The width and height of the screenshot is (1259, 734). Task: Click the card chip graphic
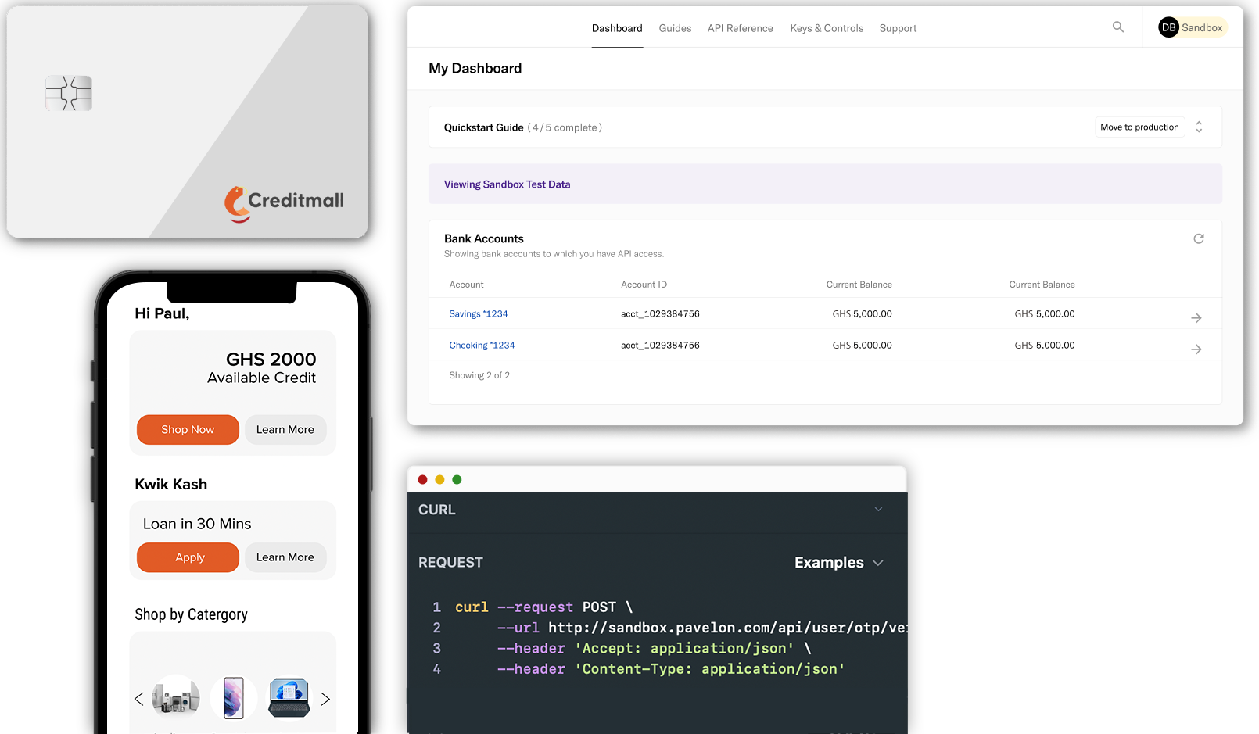(x=69, y=93)
